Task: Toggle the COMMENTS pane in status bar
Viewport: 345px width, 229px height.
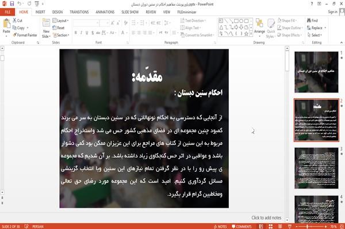Action: coord(241,226)
